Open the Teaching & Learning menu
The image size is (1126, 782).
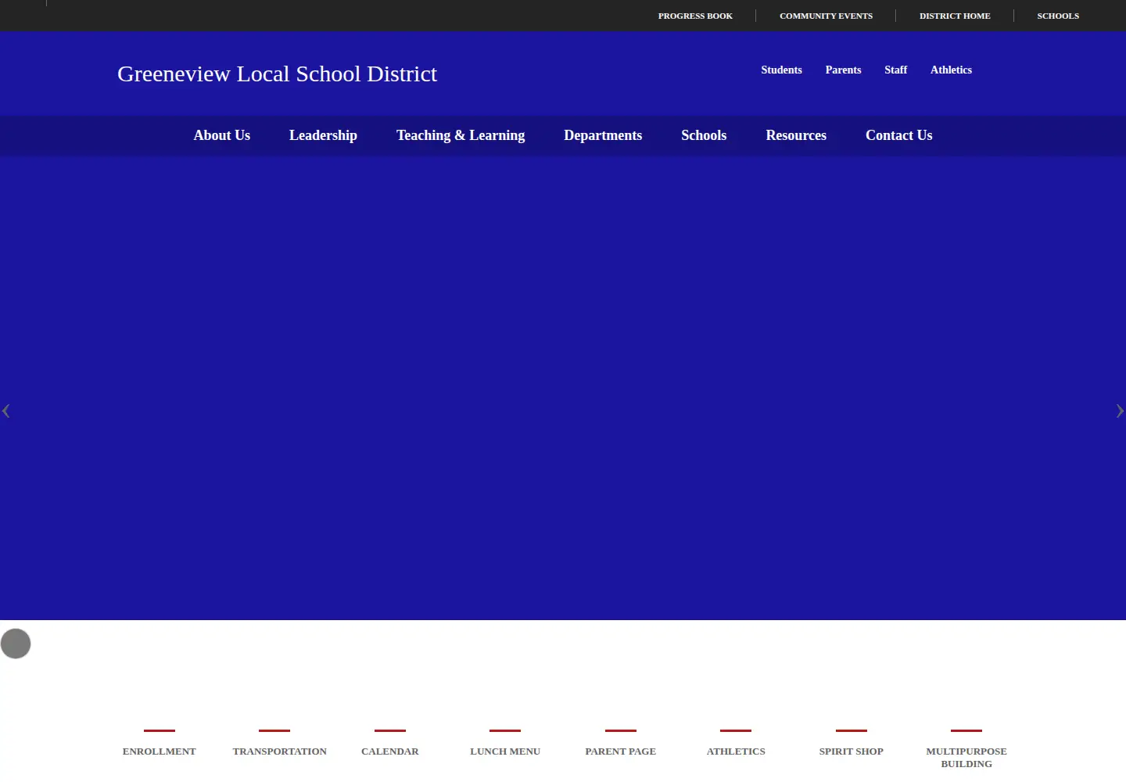(x=461, y=135)
